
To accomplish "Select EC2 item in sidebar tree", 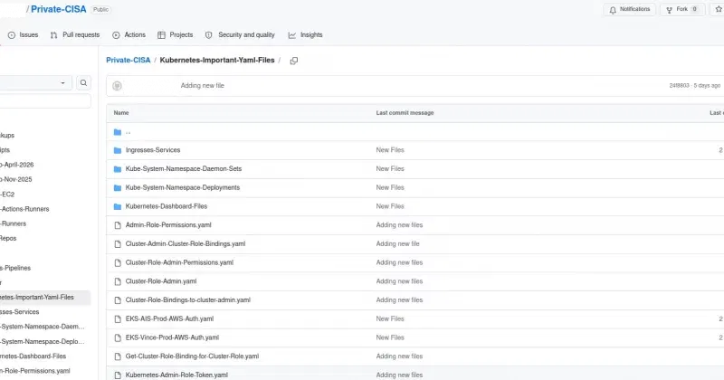I will click(x=7, y=194).
